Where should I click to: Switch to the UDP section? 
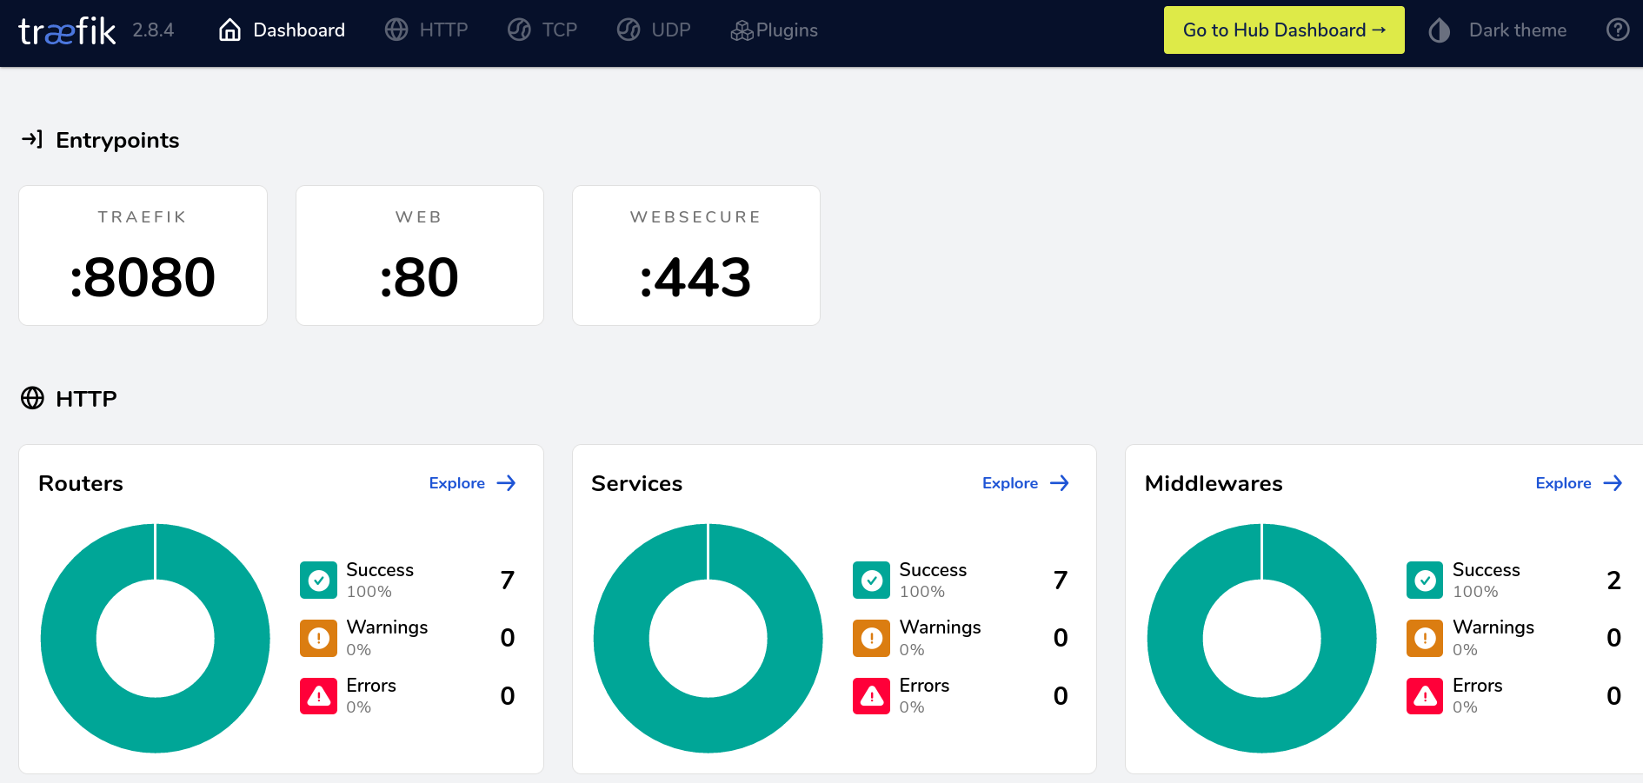(654, 29)
